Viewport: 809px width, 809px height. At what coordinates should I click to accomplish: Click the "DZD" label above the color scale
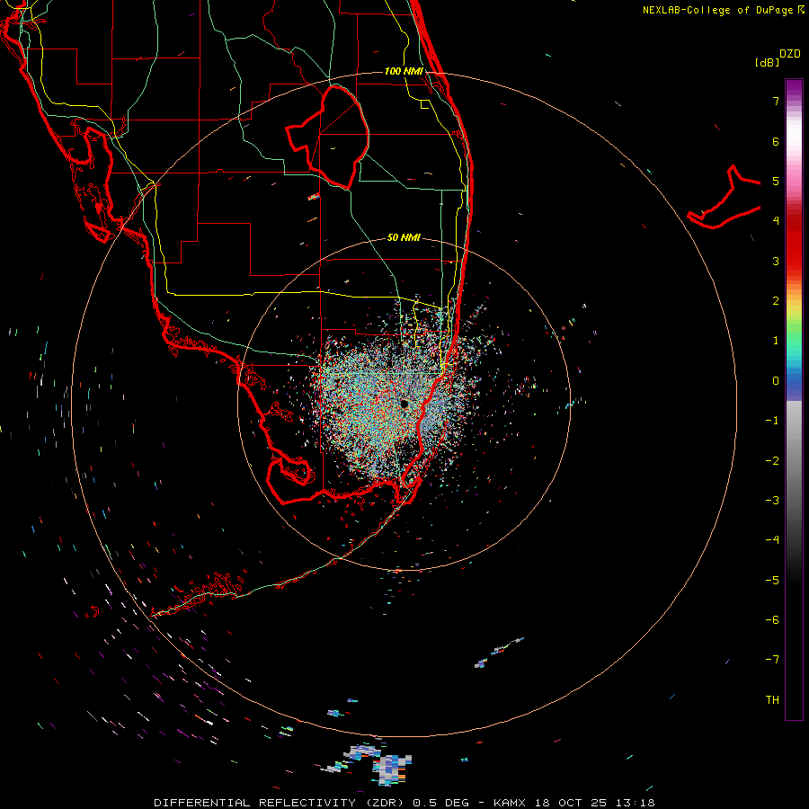click(x=790, y=54)
